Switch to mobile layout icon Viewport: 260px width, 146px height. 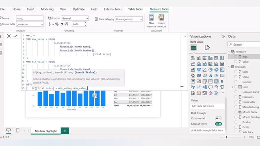click(18, 130)
